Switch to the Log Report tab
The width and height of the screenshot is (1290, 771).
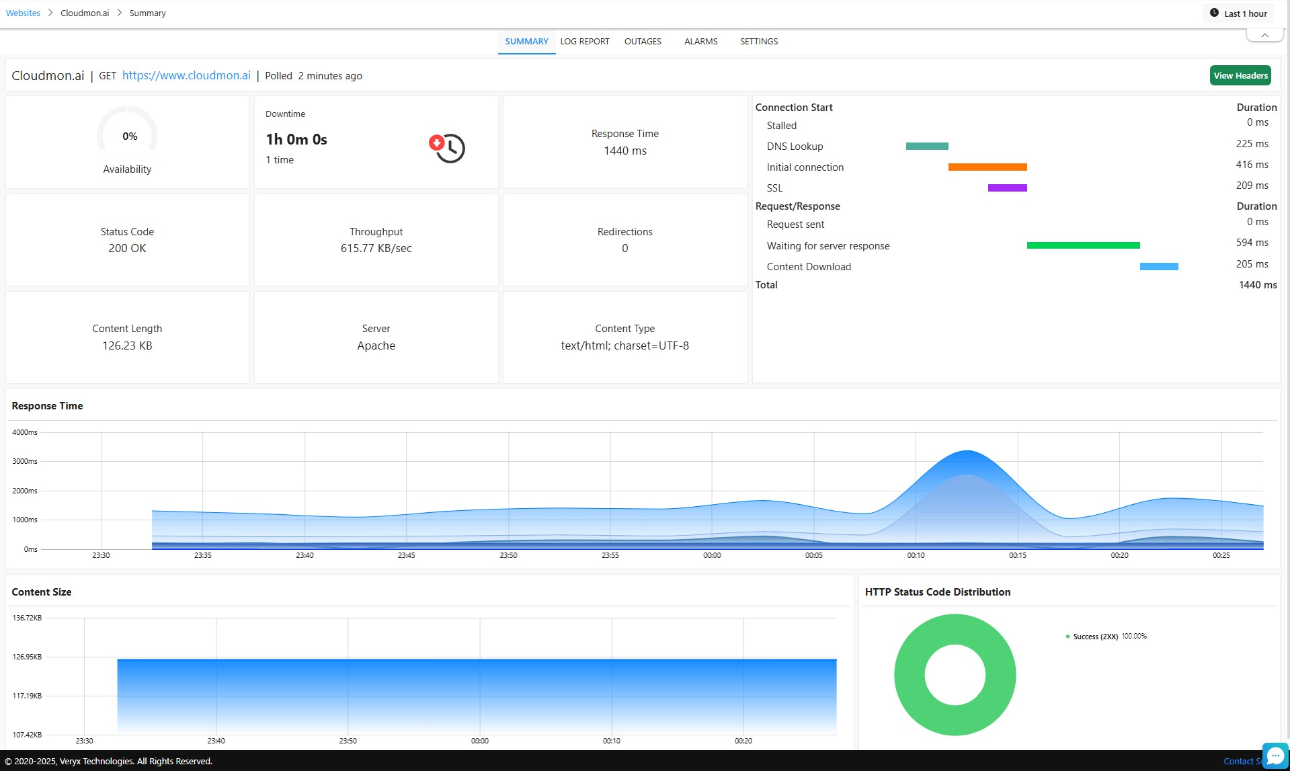tap(584, 42)
